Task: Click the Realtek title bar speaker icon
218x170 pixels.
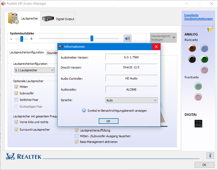Action: pyautogui.click(x=3, y=4)
